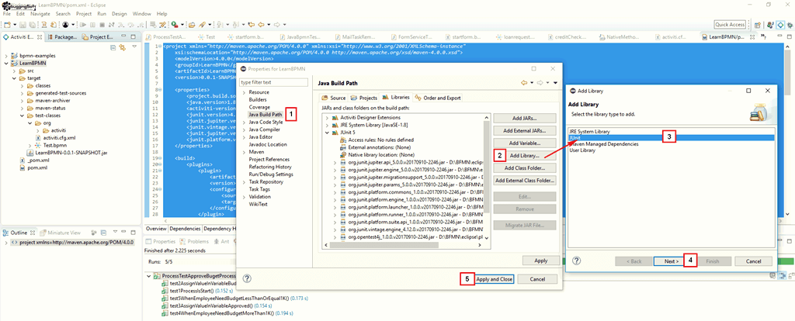Click the Run launch green icon
795x321 pixels.
pyautogui.click(x=175, y=24)
